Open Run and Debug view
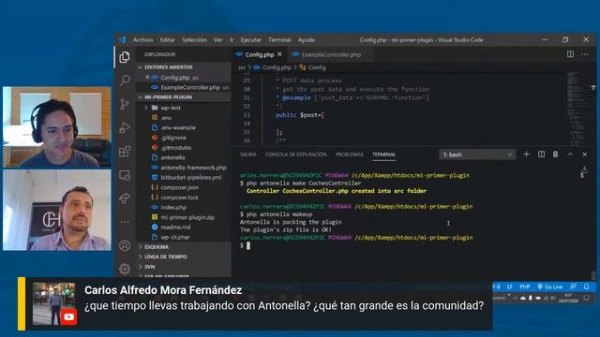This screenshot has height=337, width=600. pyautogui.click(x=125, y=127)
